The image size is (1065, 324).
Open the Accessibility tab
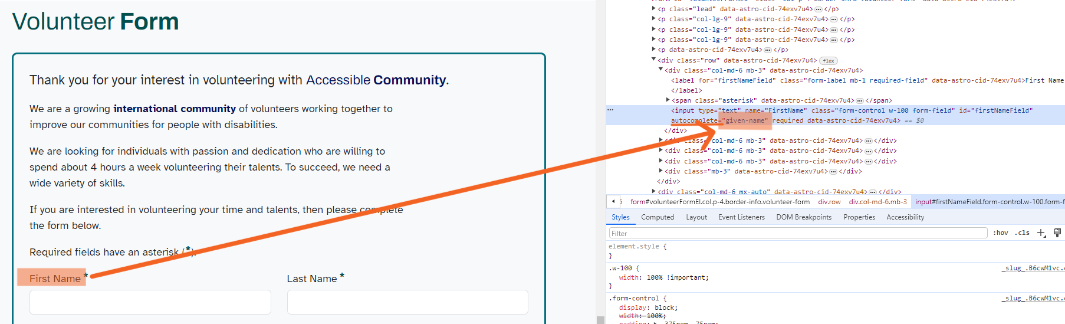[x=905, y=217]
